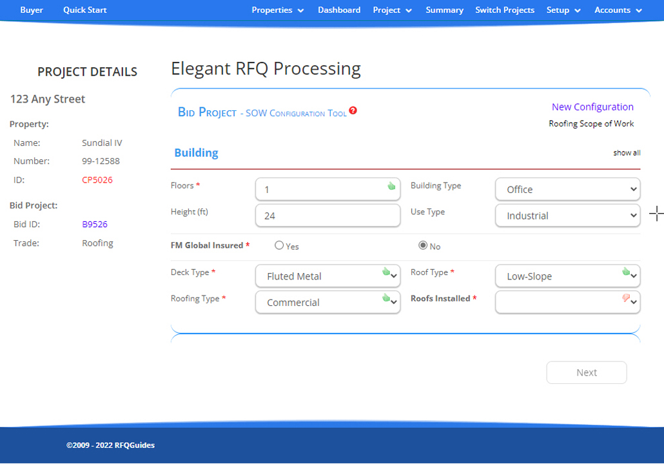Click the RFQGuides copyright footer text

[110, 445]
